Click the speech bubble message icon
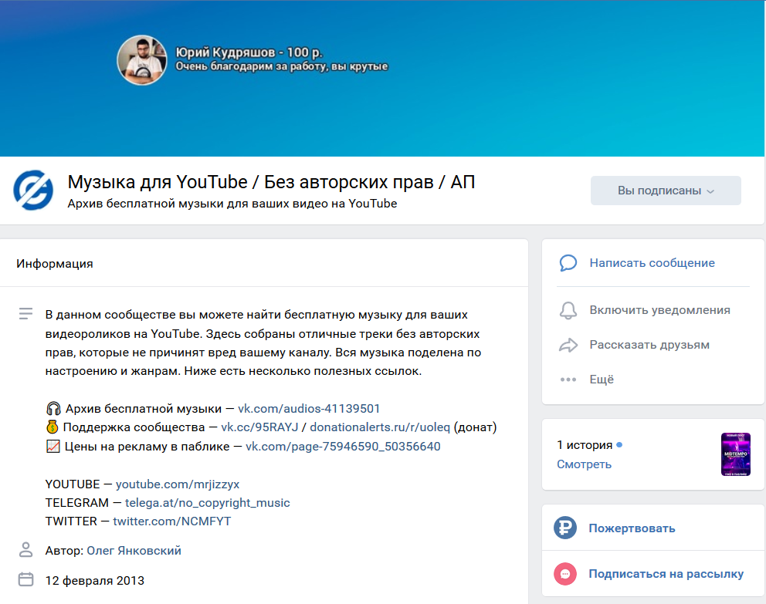Screen dimensions: 766x604 pos(568,263)
